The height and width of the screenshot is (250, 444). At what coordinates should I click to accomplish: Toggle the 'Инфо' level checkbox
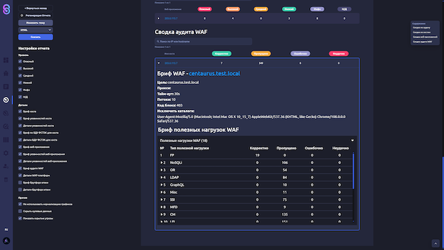pyautogui.click(x=20, y=89)
